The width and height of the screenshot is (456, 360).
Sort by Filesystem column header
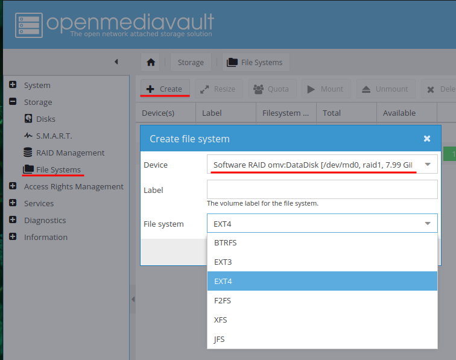(286, 113)
